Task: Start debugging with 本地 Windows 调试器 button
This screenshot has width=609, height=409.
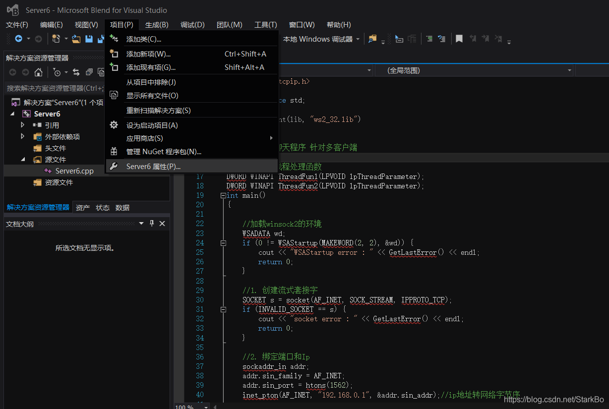Action: point(318,39)
